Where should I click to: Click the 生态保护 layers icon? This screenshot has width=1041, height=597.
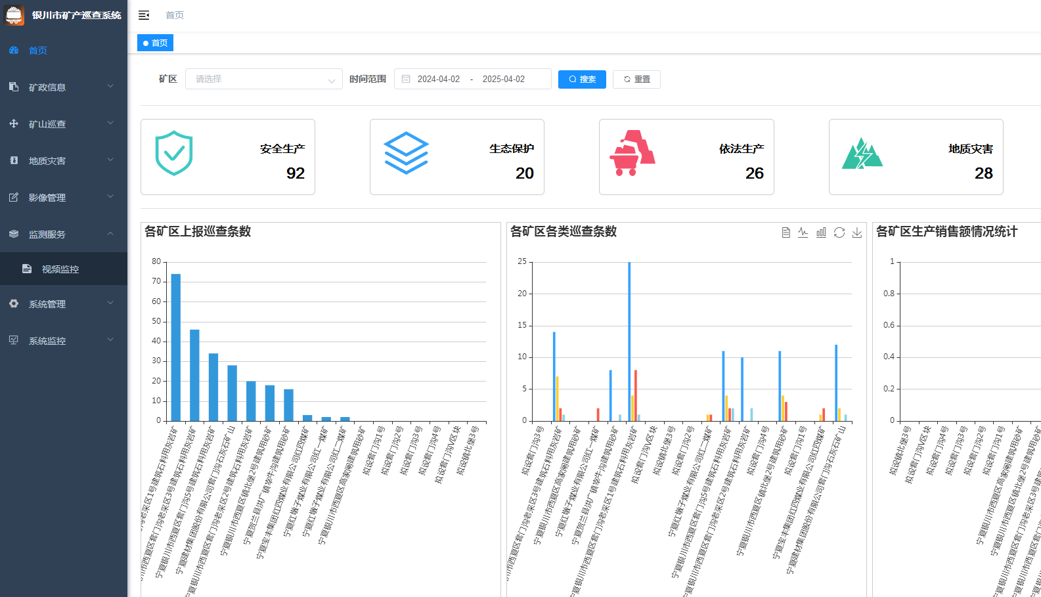coord(406,154)
